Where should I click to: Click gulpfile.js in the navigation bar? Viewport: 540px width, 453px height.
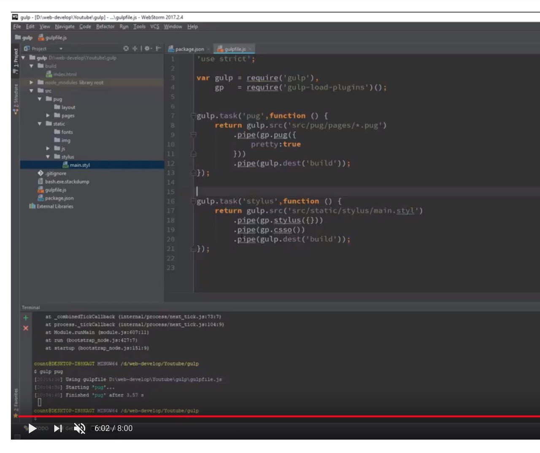(52, 38)
